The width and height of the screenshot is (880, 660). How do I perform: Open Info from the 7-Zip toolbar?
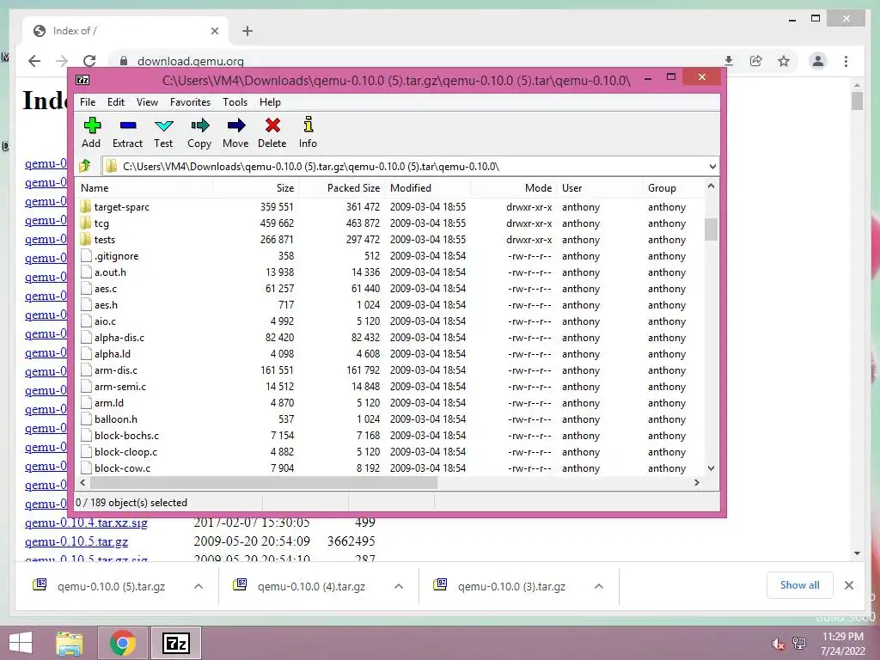click(309, 124)
